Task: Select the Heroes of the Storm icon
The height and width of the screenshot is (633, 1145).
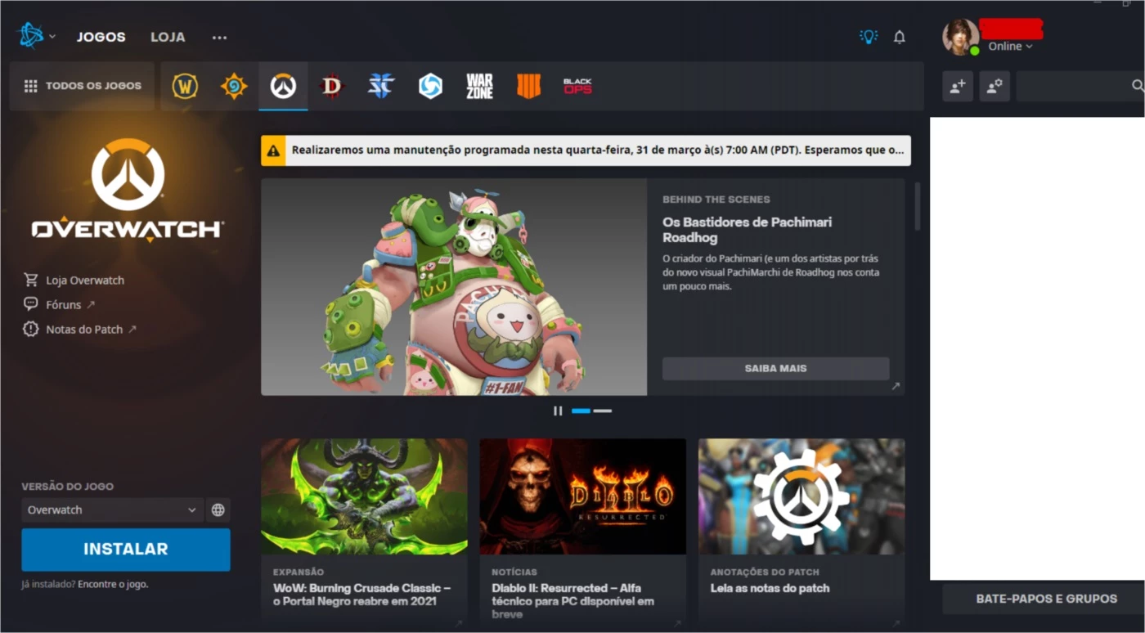Action: pos(430,86)
